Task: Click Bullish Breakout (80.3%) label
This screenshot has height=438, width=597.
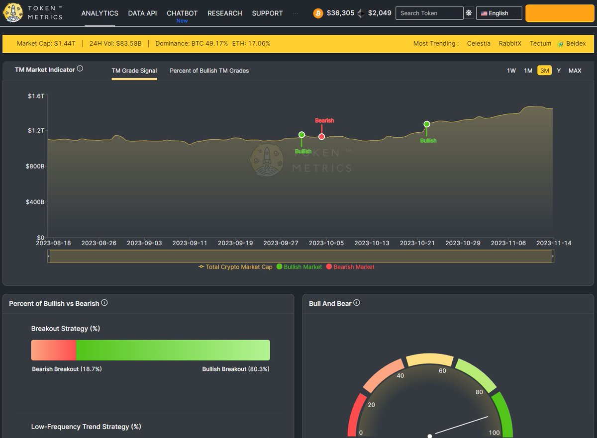Action: (236, 369)
